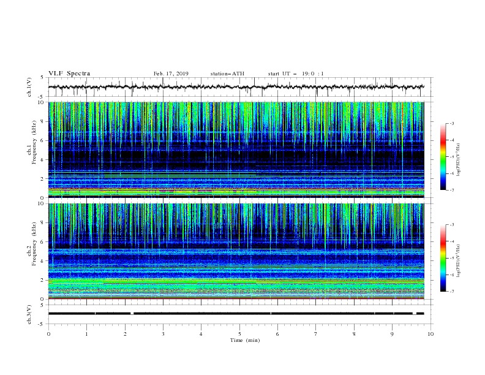Click the '-7' tick on ch.1 color bar
This screenshot has height=375, width=485.
tap(451, 190)
